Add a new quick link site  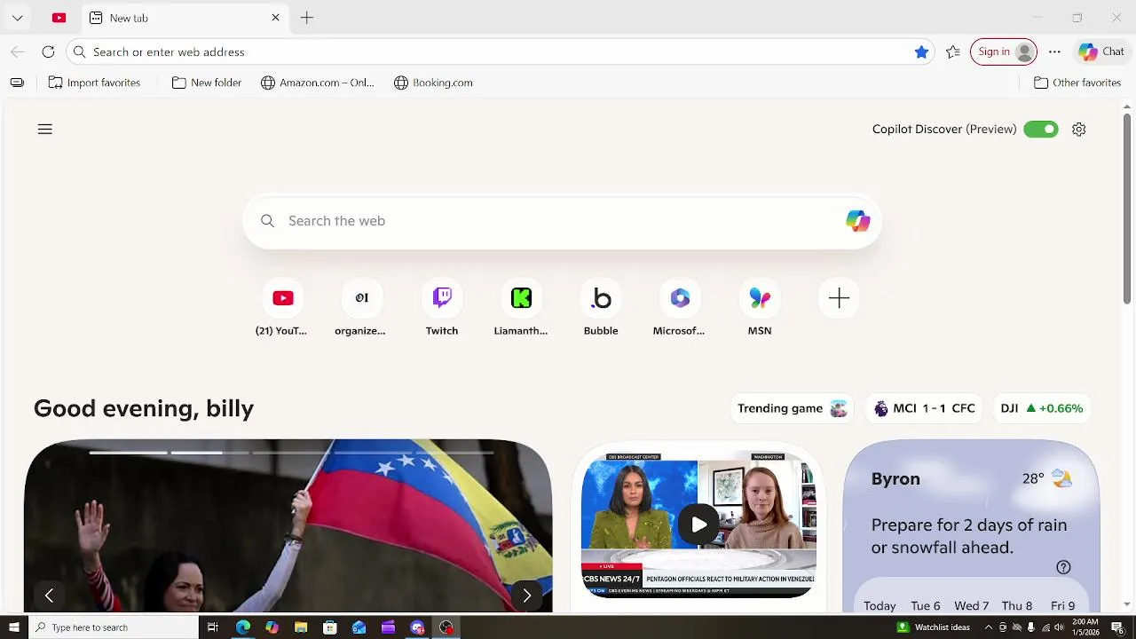click(x=839, y=298)
